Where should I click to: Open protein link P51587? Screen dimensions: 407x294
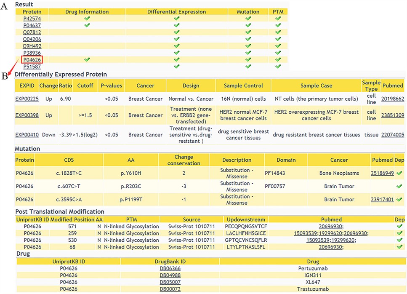tap(32, 67)
